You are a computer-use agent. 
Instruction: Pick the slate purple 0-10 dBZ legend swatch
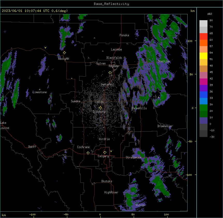tap(203, 121)
